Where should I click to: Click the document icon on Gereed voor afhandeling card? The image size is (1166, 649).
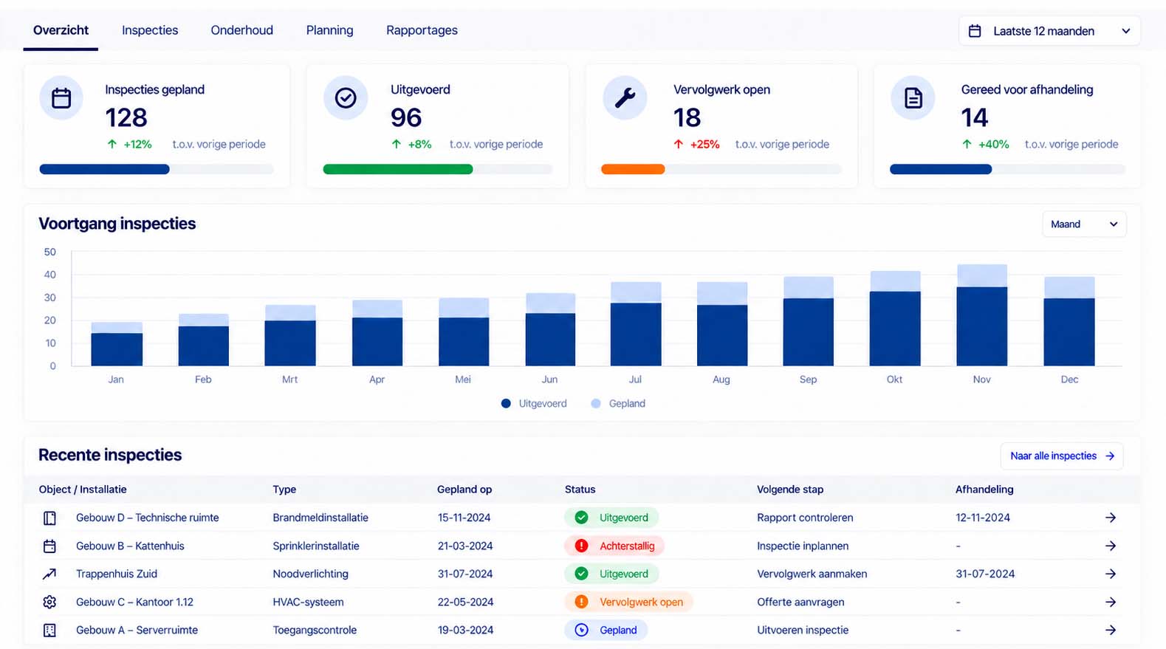[913, 97]
